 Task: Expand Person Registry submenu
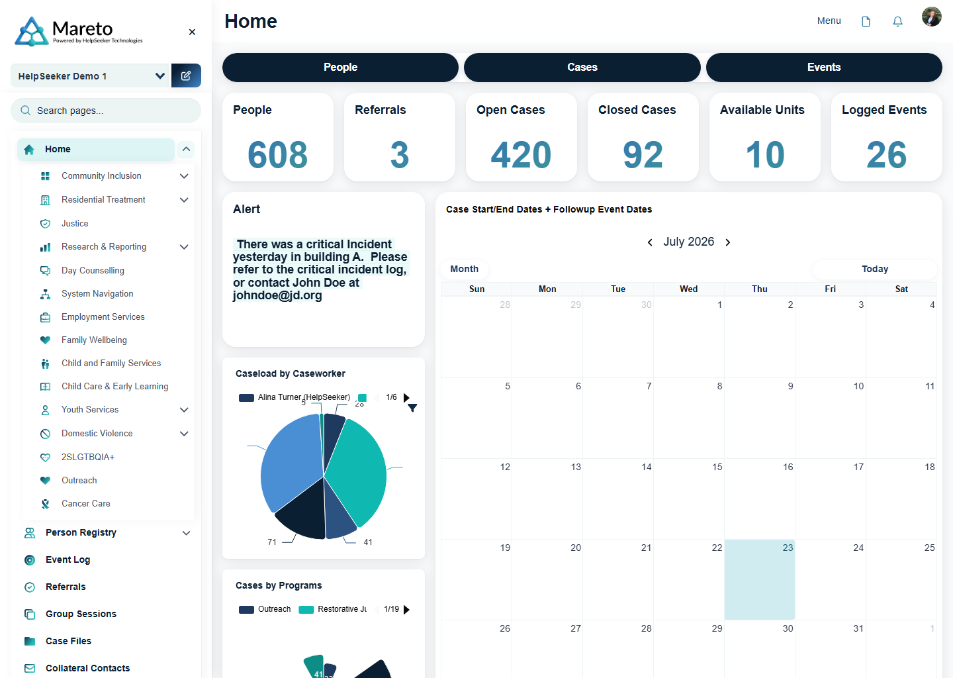(x=186, y=533)
